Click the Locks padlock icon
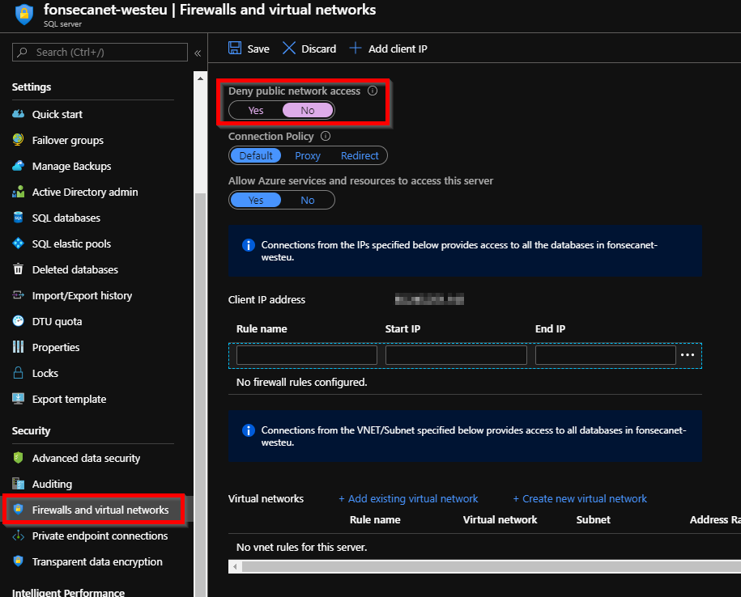Viewport: 741px width, 597px height. (x=18, y=373)
